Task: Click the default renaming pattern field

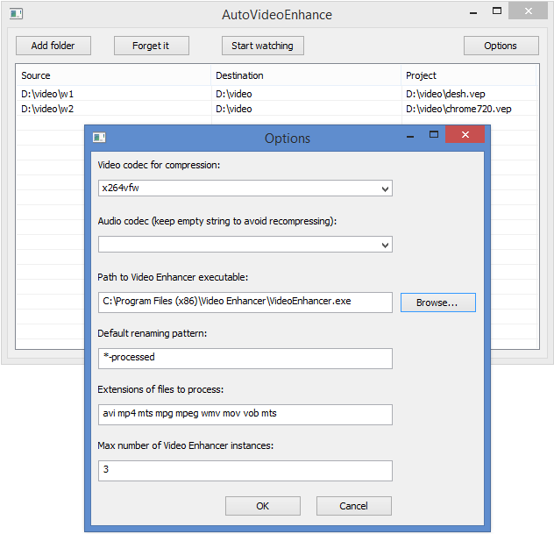Action: tap(245, 359)
